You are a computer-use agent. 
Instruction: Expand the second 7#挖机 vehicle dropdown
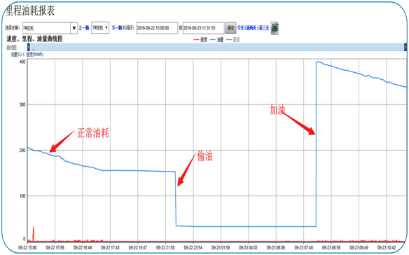tap(100, 27)
